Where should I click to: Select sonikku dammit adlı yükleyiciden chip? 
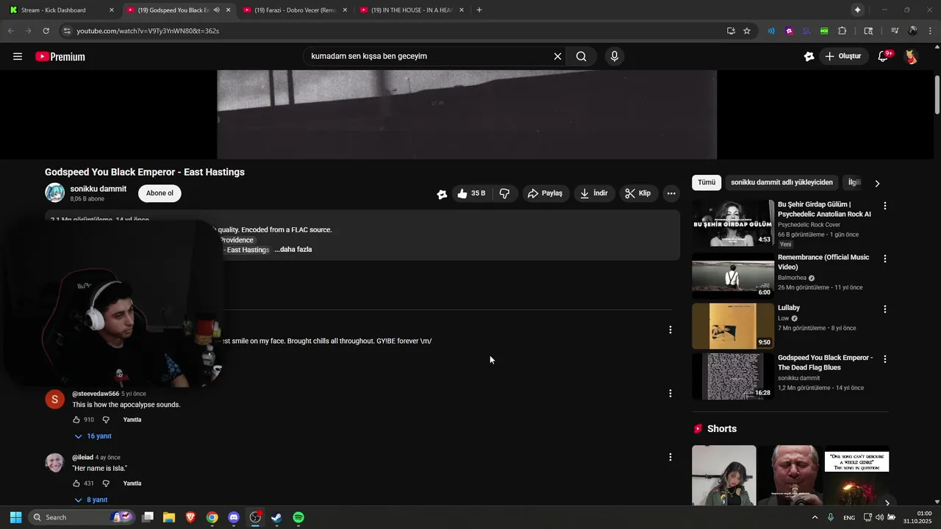click(x=781, y=182)
